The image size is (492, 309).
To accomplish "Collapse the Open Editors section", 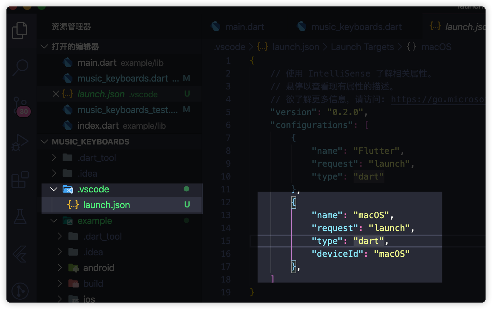I will coord(44,47).
